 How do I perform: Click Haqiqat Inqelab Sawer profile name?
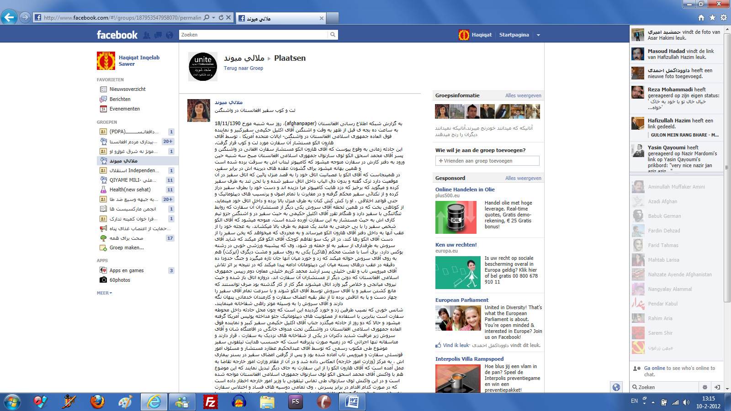[139, 61]
